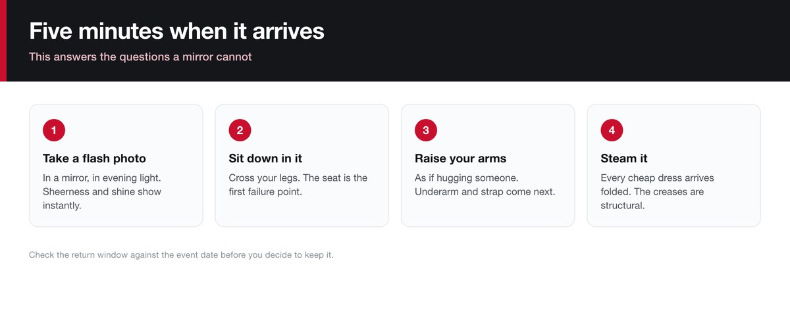Click the 'Cross your legs' description text
Screen dimensions: 790x309
tap(298, 185)
